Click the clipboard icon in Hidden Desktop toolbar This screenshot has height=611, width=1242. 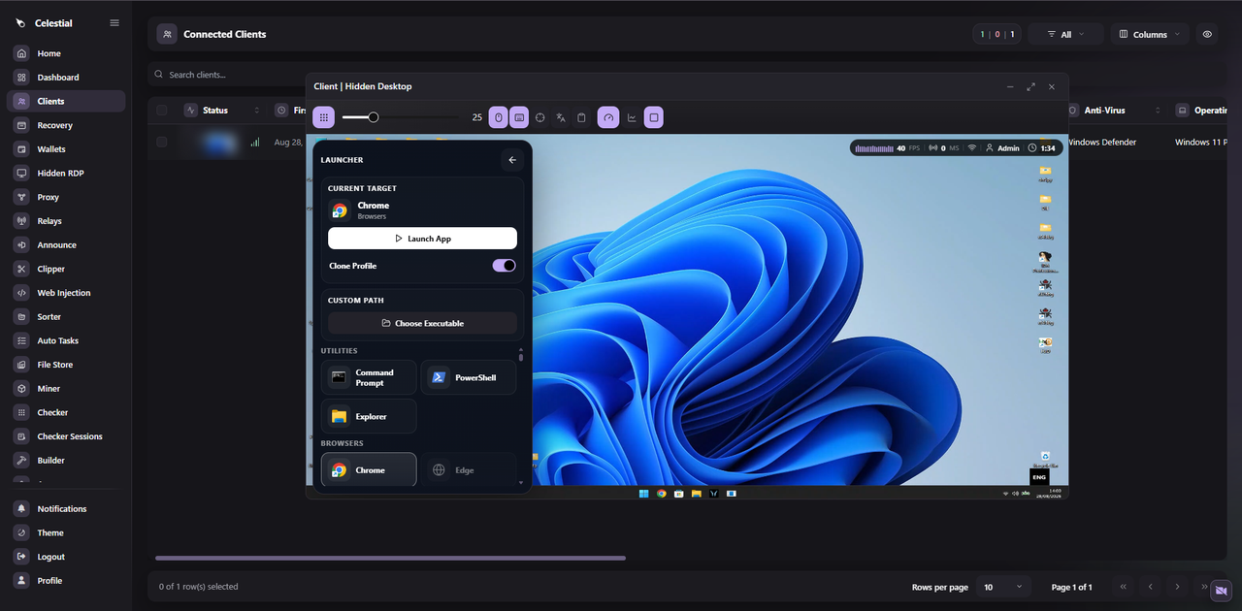coord(581,117)
